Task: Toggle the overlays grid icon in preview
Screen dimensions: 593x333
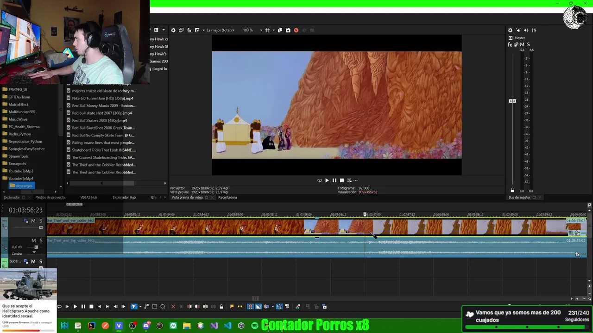Action: tap(267, 30)
